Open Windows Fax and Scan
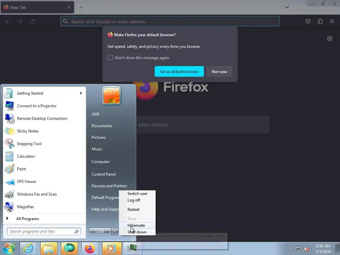 [44, 194]
